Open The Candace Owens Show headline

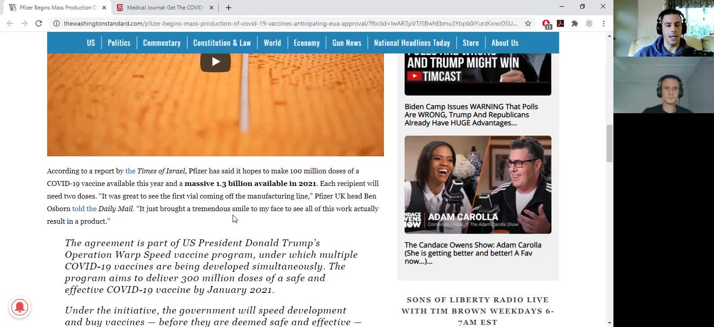[473, 253]
